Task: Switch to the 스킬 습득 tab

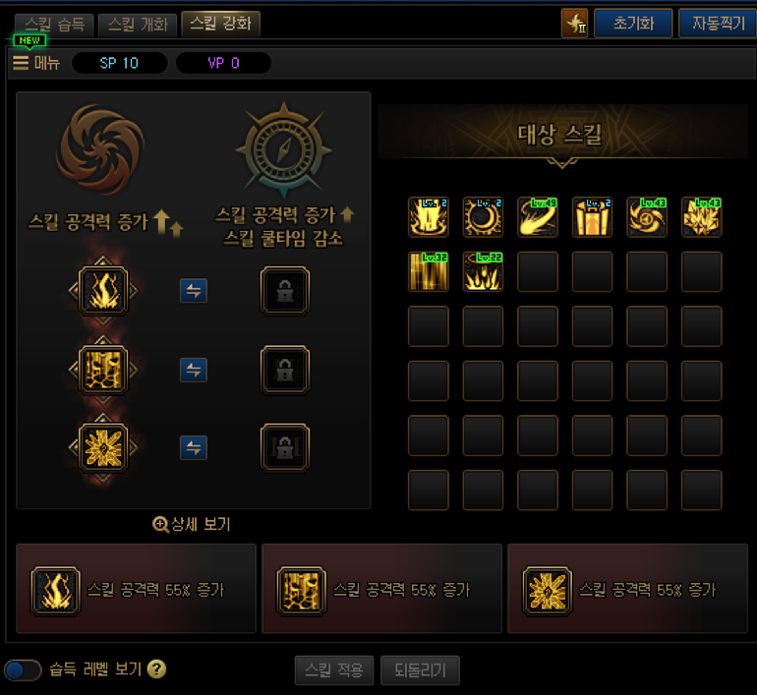Action: (x=54, y=25)
